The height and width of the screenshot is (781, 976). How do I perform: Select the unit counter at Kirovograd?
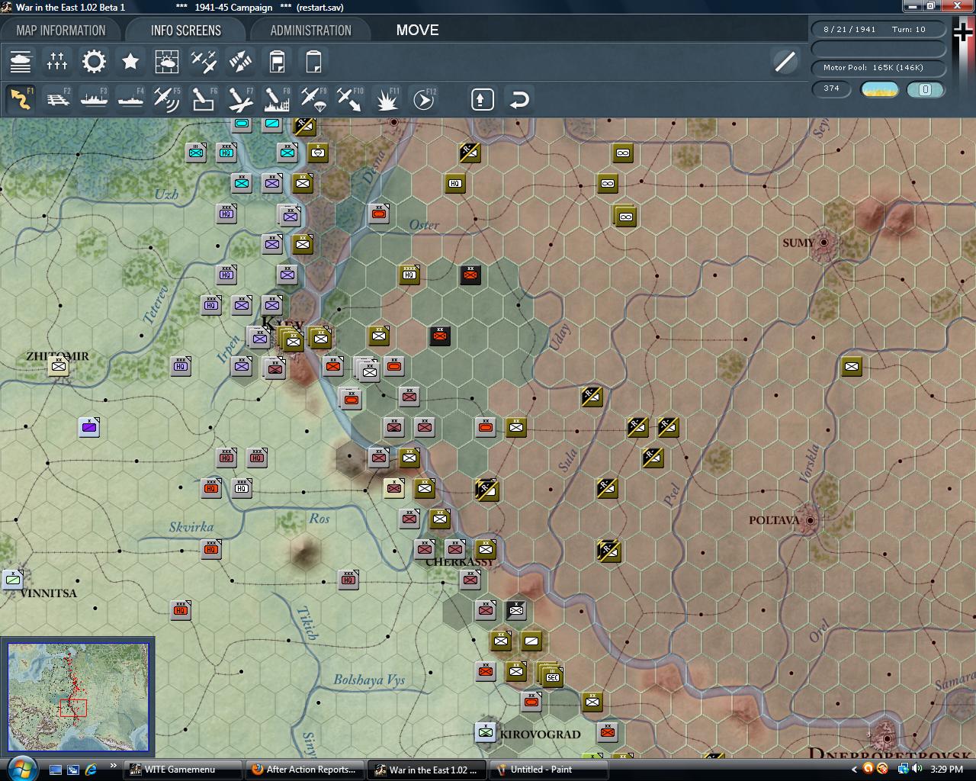coord(486,732)
